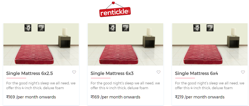This screenshot has width=249, height=106.
Task: Select the ₹219 per month price
Action: (x=200, y=97)
